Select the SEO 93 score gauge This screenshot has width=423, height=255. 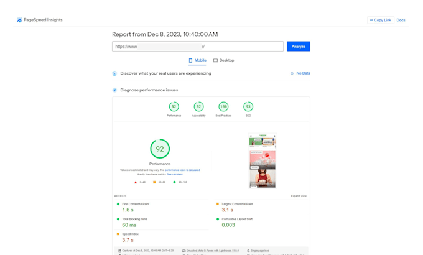click(x=248, y=107)
